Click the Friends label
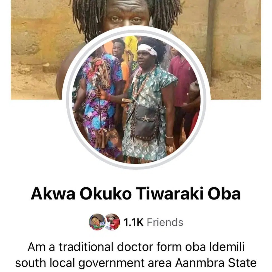 (x=165, y=222)
